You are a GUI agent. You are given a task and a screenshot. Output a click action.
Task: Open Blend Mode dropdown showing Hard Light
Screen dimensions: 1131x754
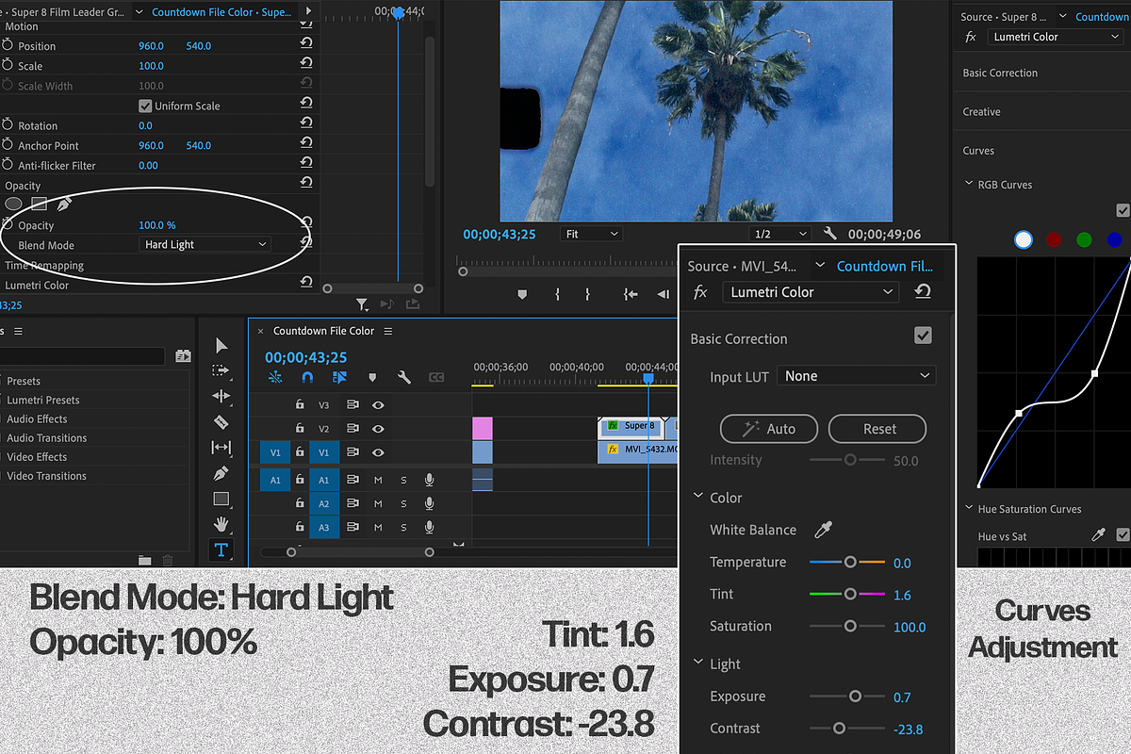205,244
